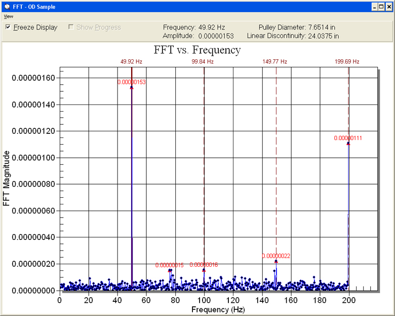The height and width of the screenshot is (316, 395).
Task: Click the Show Progress checkbox
Action: pos(71,27)
